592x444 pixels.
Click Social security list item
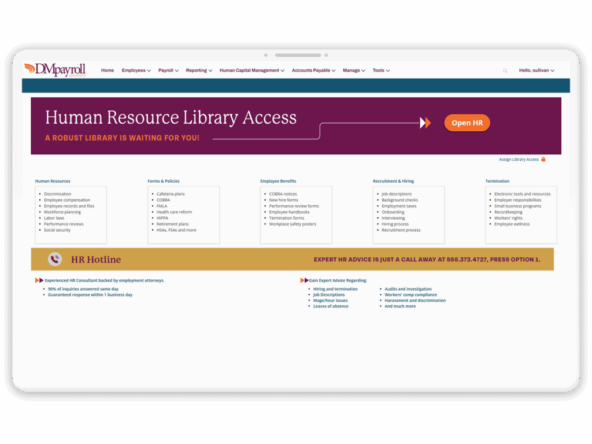click(57, 230)
